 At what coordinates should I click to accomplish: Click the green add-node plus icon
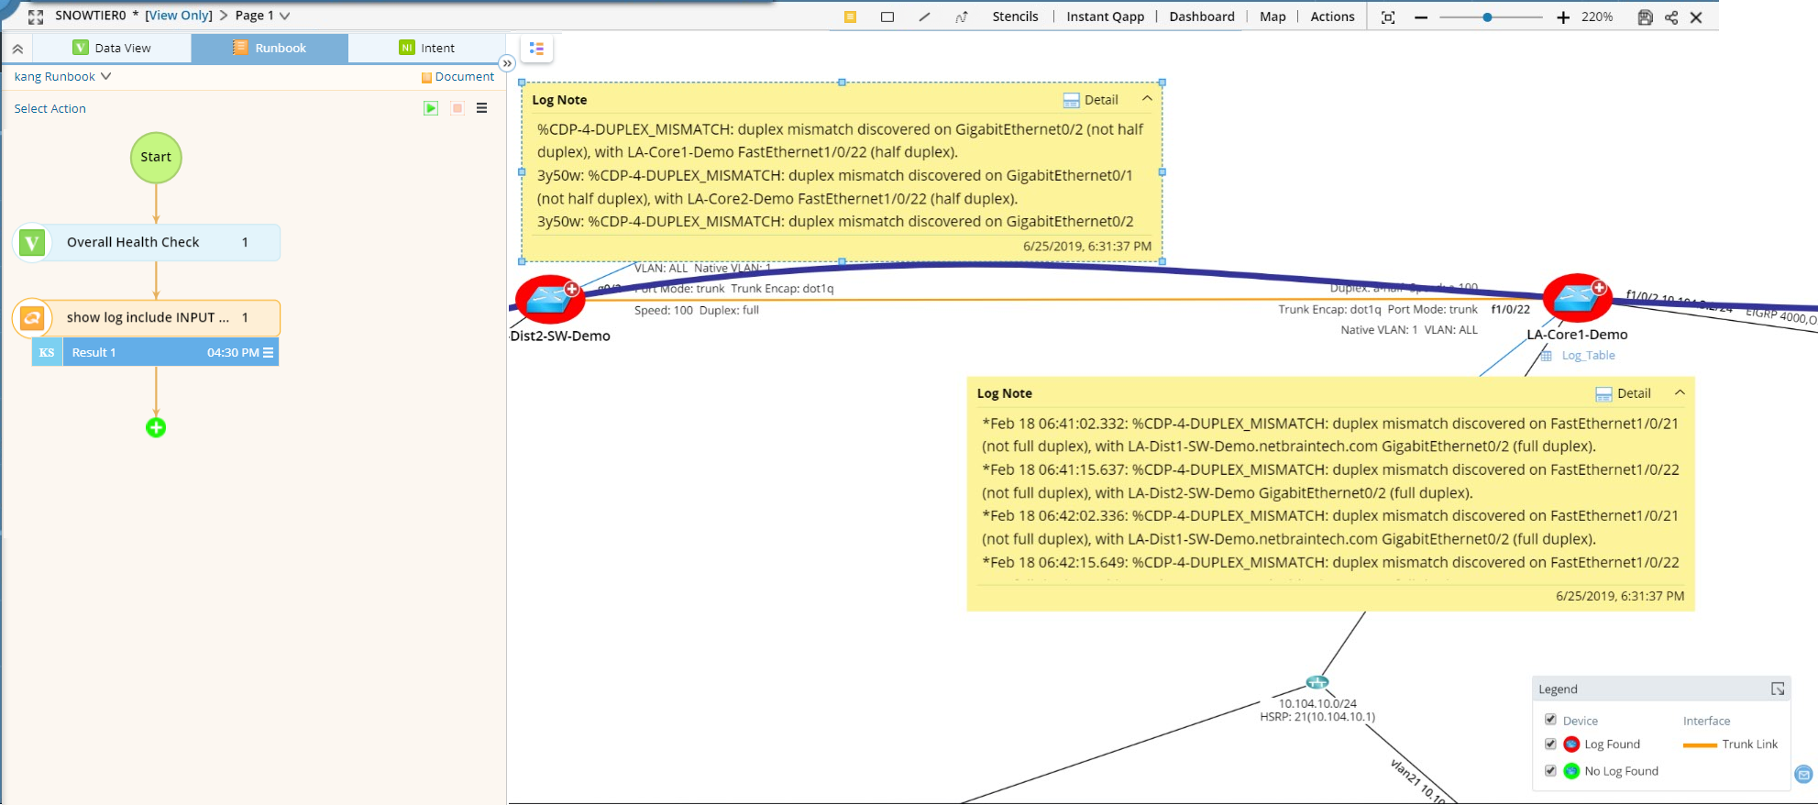(x=156, y=427)
